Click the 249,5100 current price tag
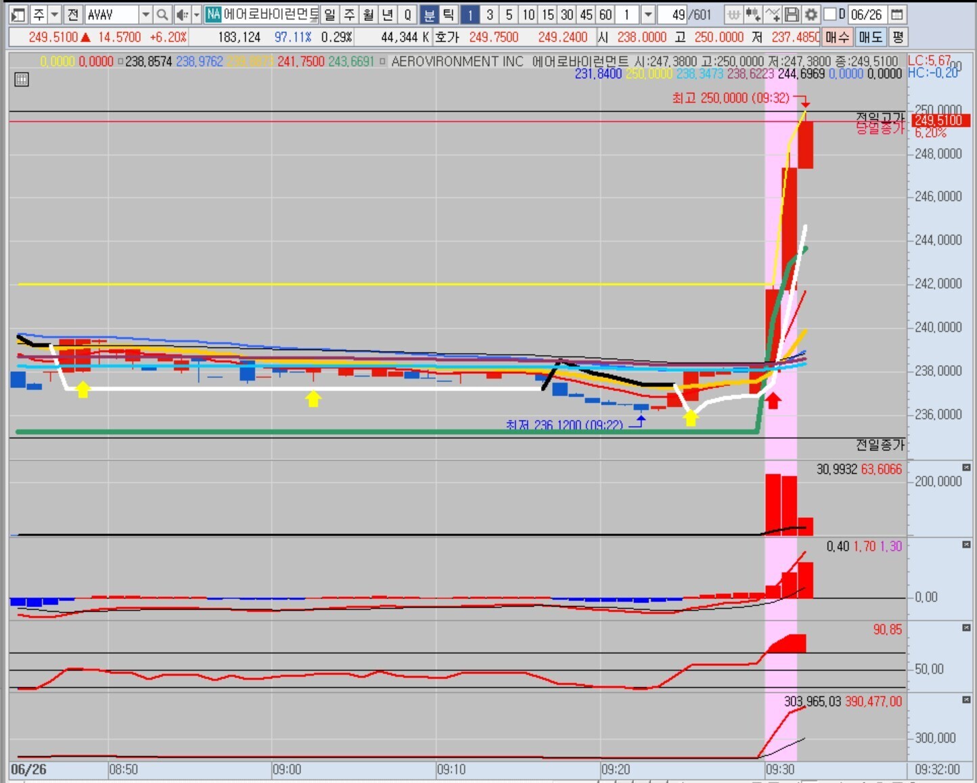The width and height of the screenshot is (977, 783). tap(940, 121)
